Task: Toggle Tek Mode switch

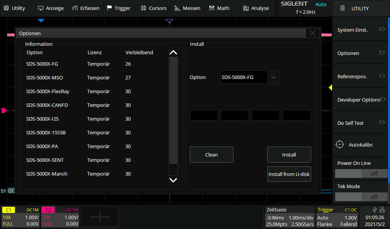Action: [x=361, y=197]
